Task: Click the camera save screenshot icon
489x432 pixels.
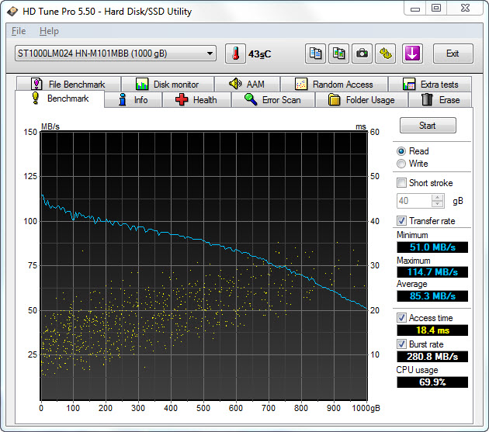Action: 362,54
